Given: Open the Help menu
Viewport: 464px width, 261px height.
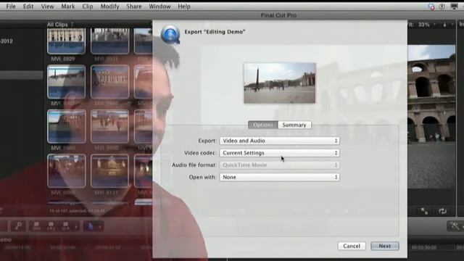Looking at the screenshot, I should point(183,7).
